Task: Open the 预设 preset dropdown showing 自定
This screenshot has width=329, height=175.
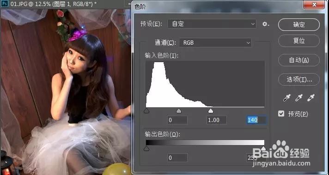Action: point(212,24)
